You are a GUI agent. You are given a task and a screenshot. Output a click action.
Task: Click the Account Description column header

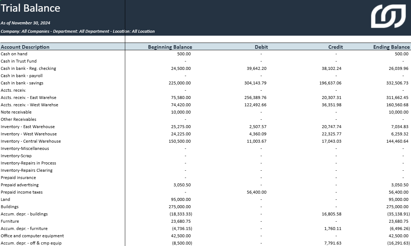25,47
